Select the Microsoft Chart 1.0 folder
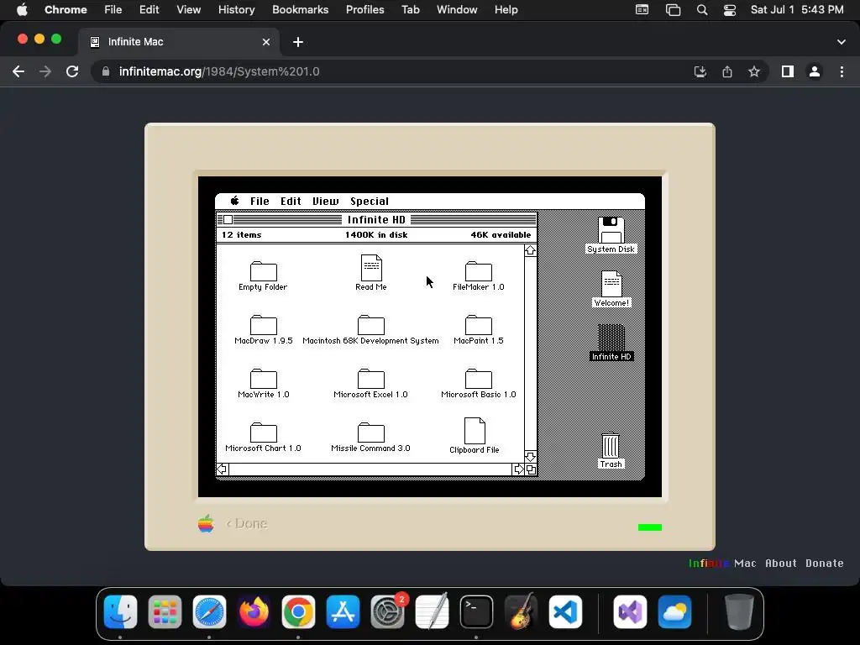860x645 pixels. click(x=263, y=433)
